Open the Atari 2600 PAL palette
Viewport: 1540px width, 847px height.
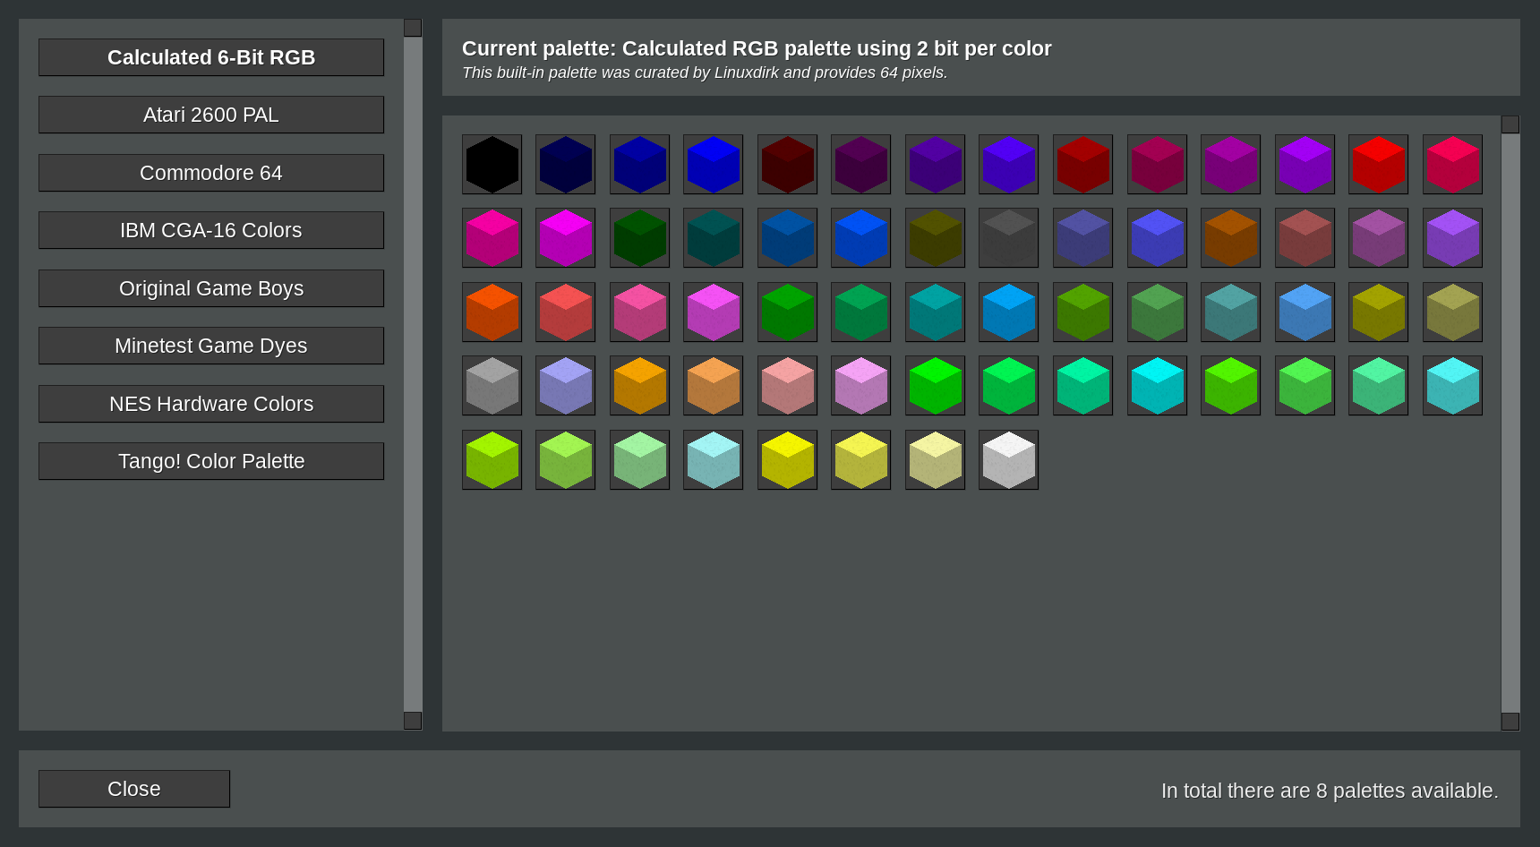tap(211, 115)
